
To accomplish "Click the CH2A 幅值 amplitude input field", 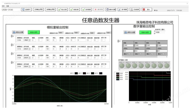I will coord(34,58).
